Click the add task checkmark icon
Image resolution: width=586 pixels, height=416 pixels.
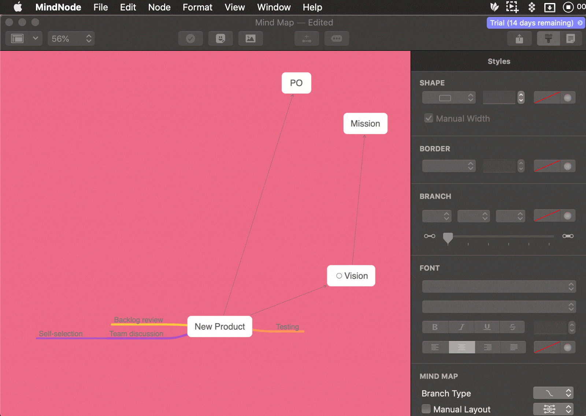coord(190,38)
